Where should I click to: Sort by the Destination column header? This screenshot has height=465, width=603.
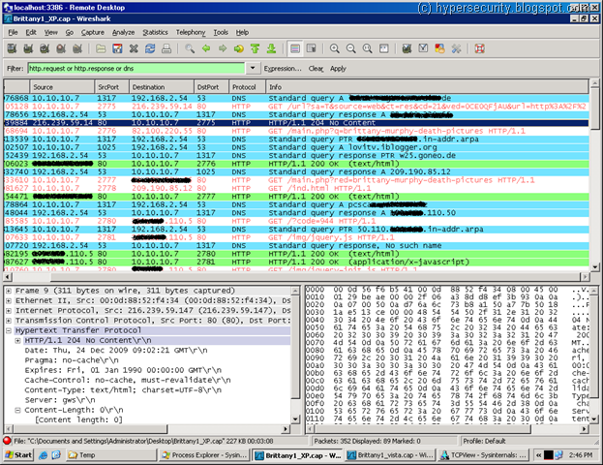162,87
